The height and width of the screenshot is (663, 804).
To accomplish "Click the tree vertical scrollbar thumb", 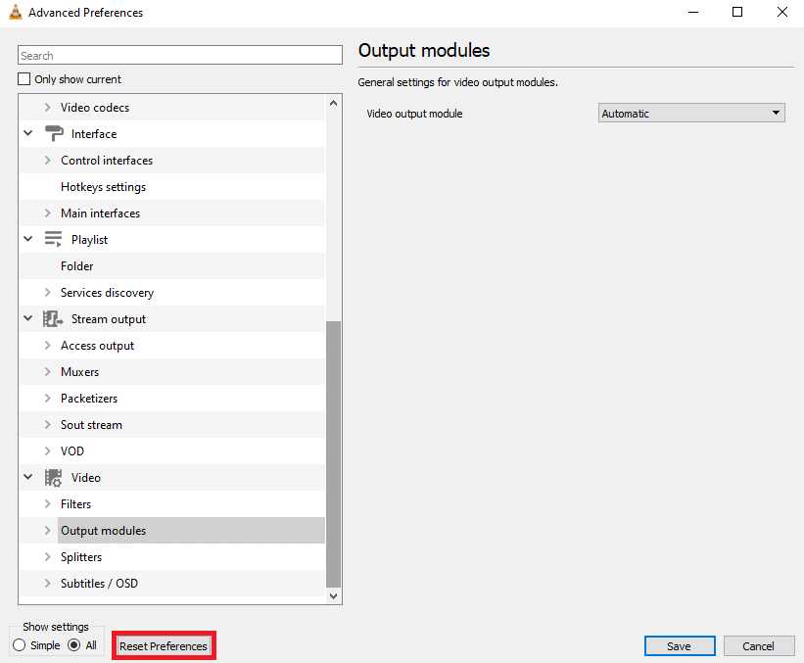I will click(333, 454).
